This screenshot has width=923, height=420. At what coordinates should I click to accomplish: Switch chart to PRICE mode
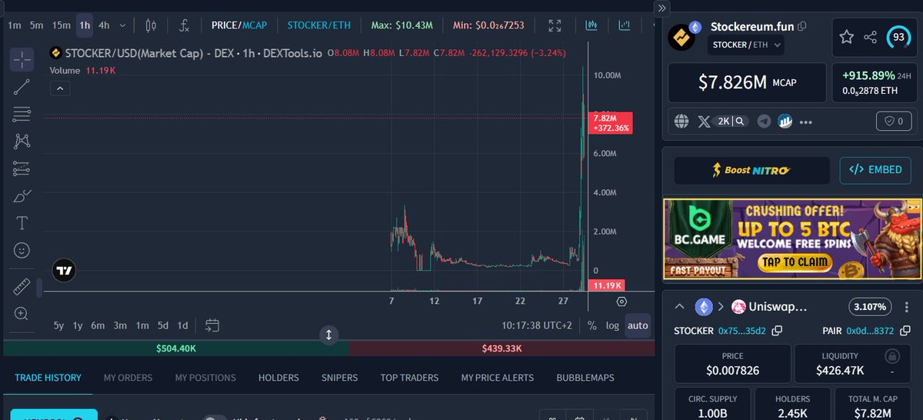click(x=225, y=25)
